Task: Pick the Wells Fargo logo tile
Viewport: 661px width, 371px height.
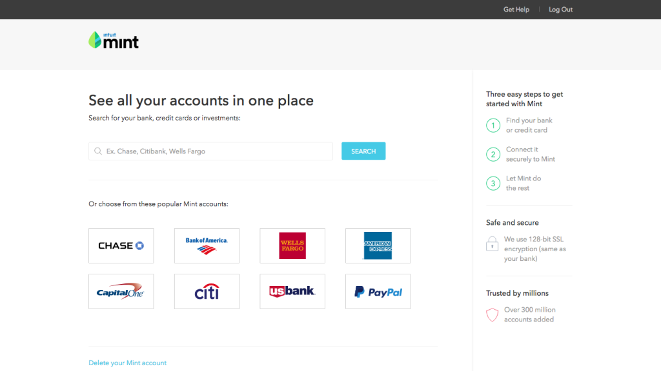Action: [292, 245]
